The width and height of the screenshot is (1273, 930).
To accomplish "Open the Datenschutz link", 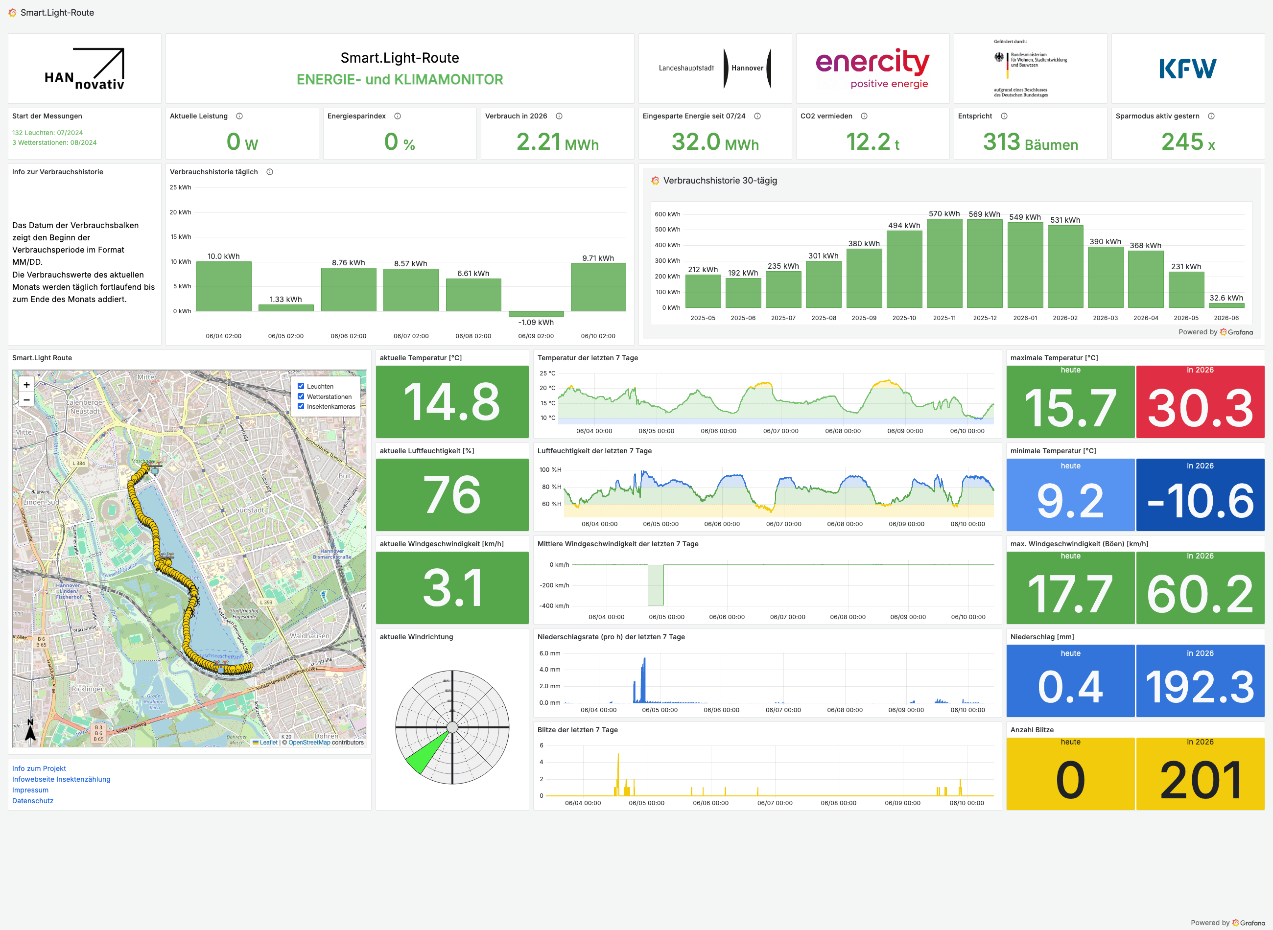I will click(x=33, y=800).
